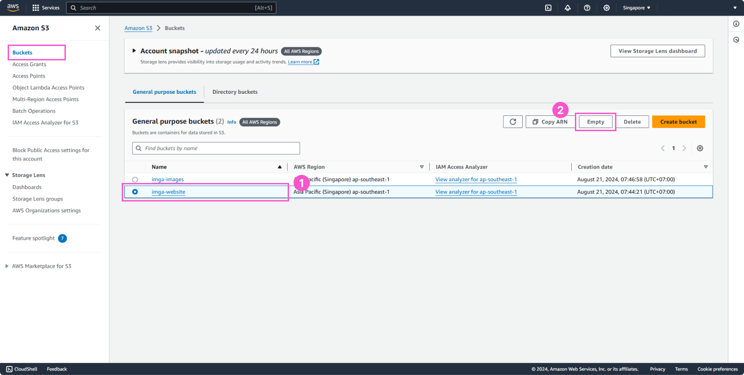This screenshot has height=375, width=744.
Task: Open Block Public Access settings
Action: [51, 154]
